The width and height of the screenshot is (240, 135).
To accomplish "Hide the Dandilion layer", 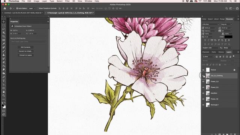I will (x=203, y=93).
